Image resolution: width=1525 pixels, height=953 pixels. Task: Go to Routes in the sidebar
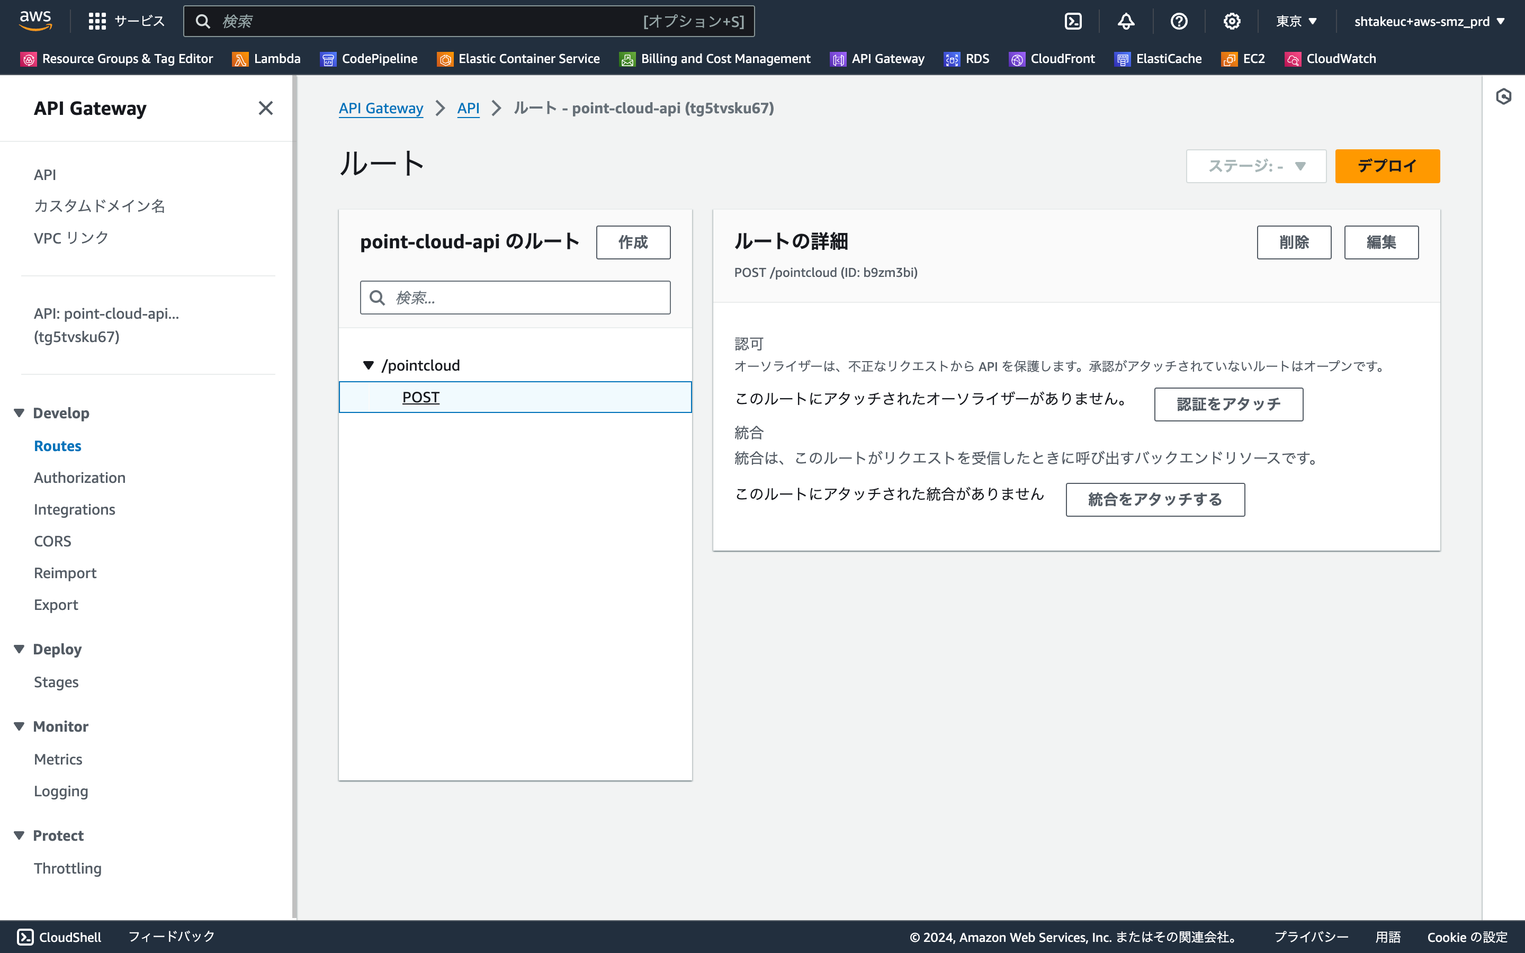(57, 446)
